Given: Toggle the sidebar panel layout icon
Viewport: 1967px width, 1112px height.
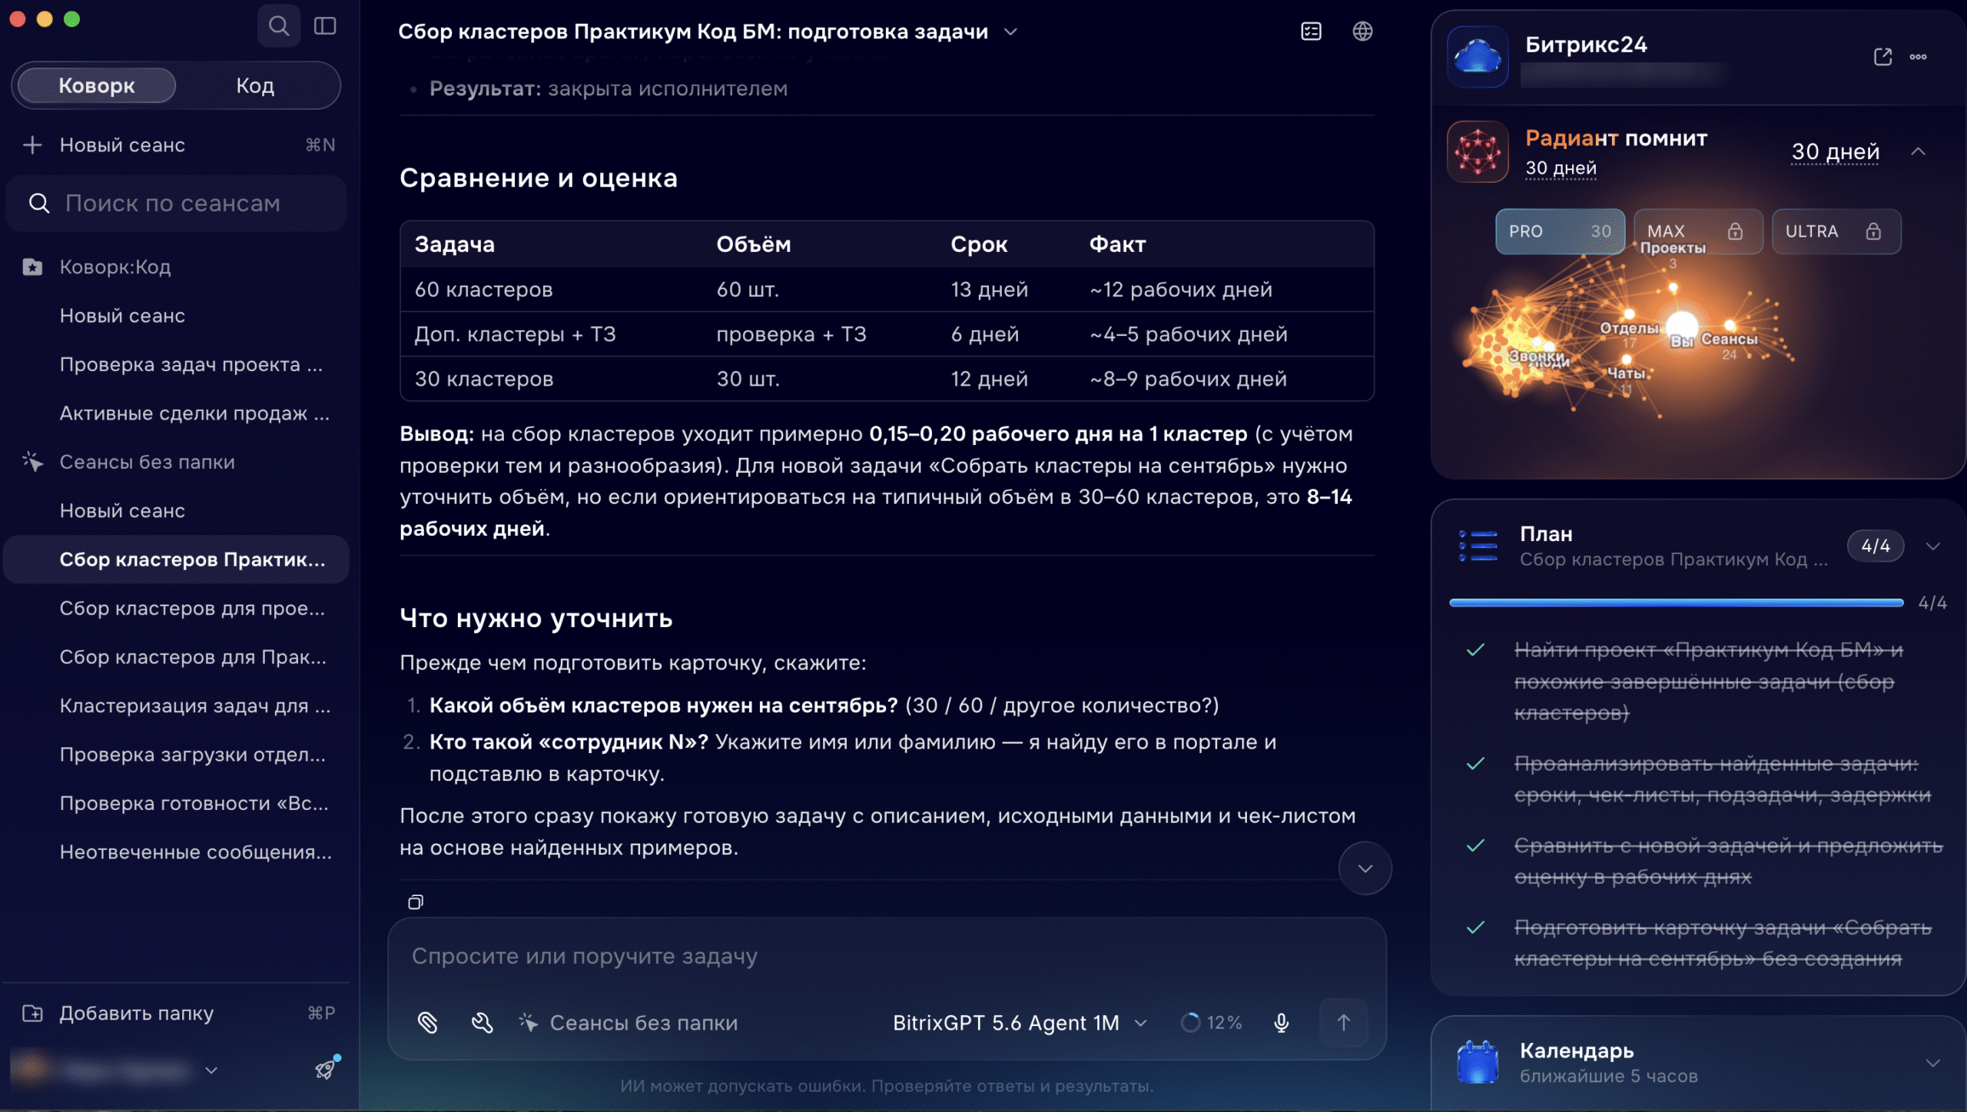Looking at the screenshot, I should pos(325,26).
